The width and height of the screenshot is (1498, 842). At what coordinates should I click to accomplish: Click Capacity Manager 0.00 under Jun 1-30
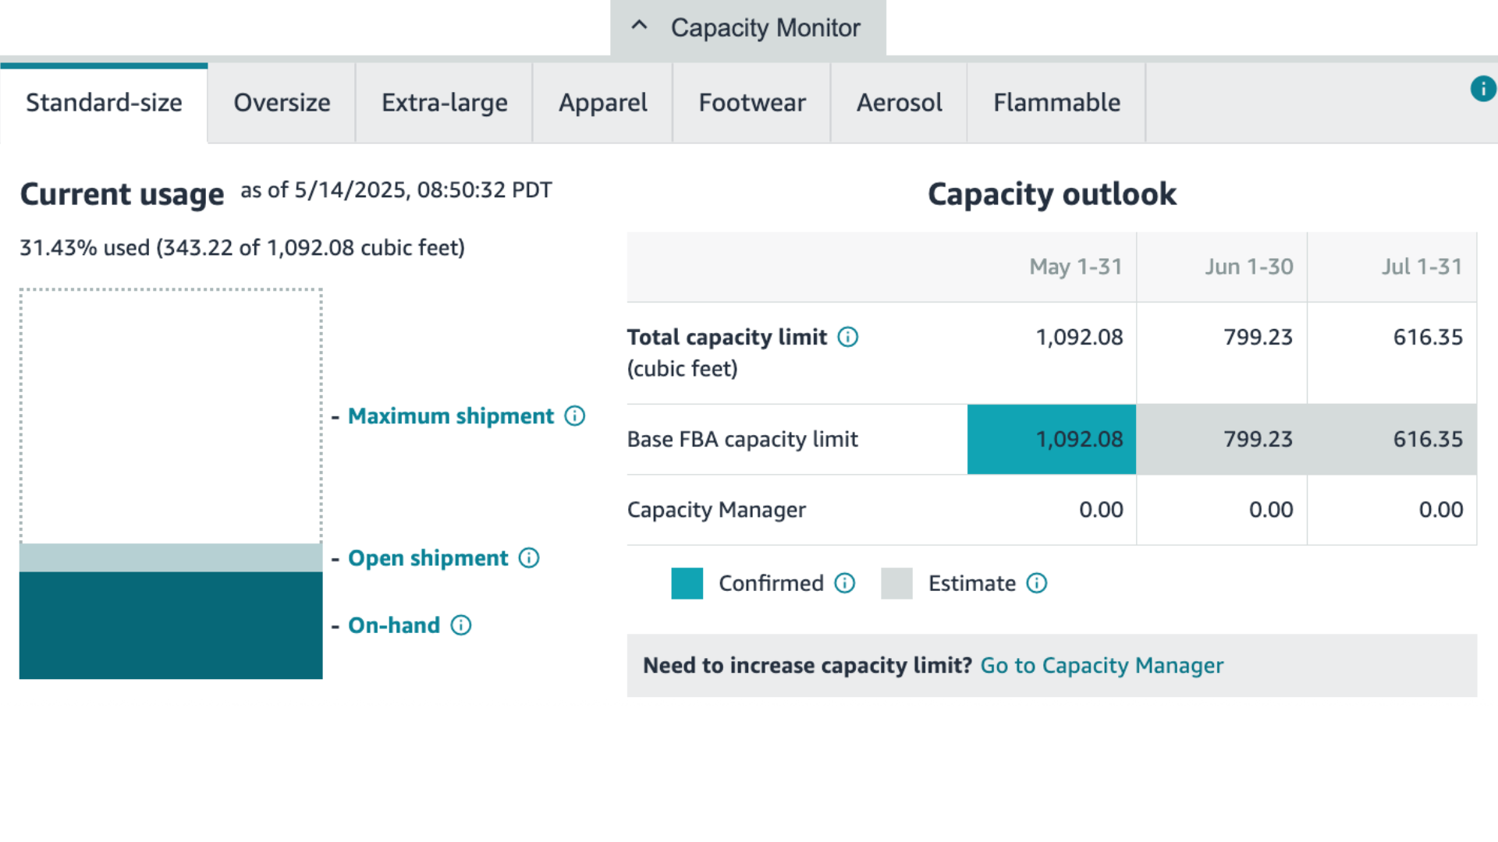(x=1271, y=510)
